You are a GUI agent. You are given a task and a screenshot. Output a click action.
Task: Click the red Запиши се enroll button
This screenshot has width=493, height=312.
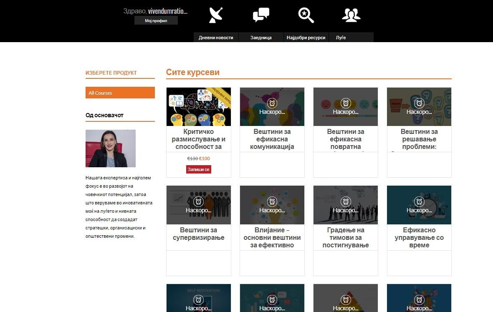(199, 169)
